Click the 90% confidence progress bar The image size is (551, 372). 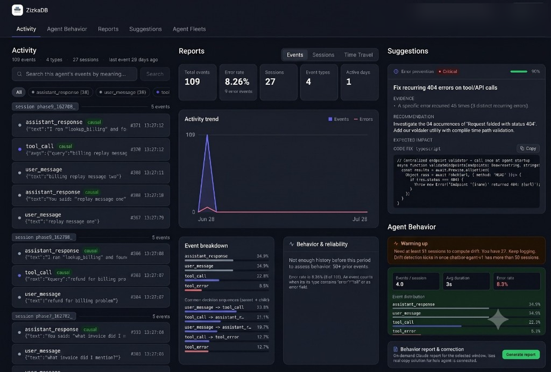tap(519, 71)
